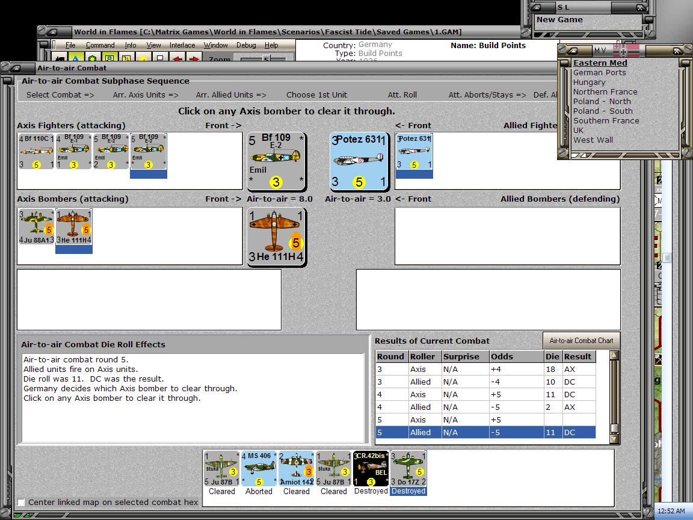
Task: Select Hungary in M V list
Action: pyautogui.click(x=589, y=82)
